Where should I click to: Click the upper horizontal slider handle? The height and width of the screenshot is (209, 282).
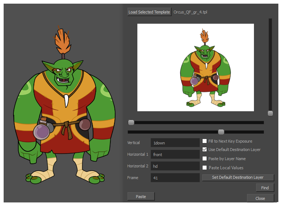point(131,123)
